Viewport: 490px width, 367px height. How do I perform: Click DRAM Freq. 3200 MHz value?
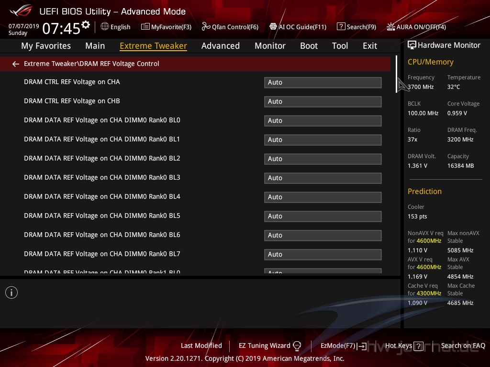pyautogui.click(x=460, y=140)
